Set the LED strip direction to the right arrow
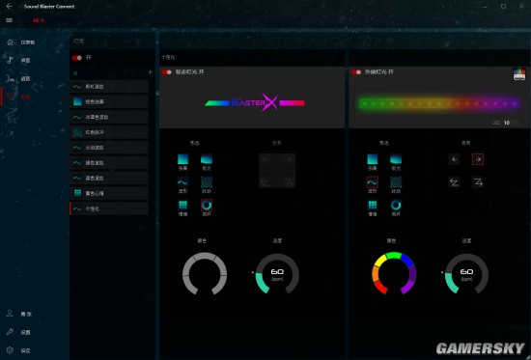This screenshot has width=531, height=360. tap(478, 159)
